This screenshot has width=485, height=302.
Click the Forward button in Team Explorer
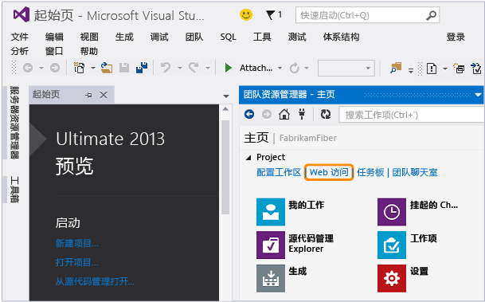pyautogui.click(x=267, y=115)
